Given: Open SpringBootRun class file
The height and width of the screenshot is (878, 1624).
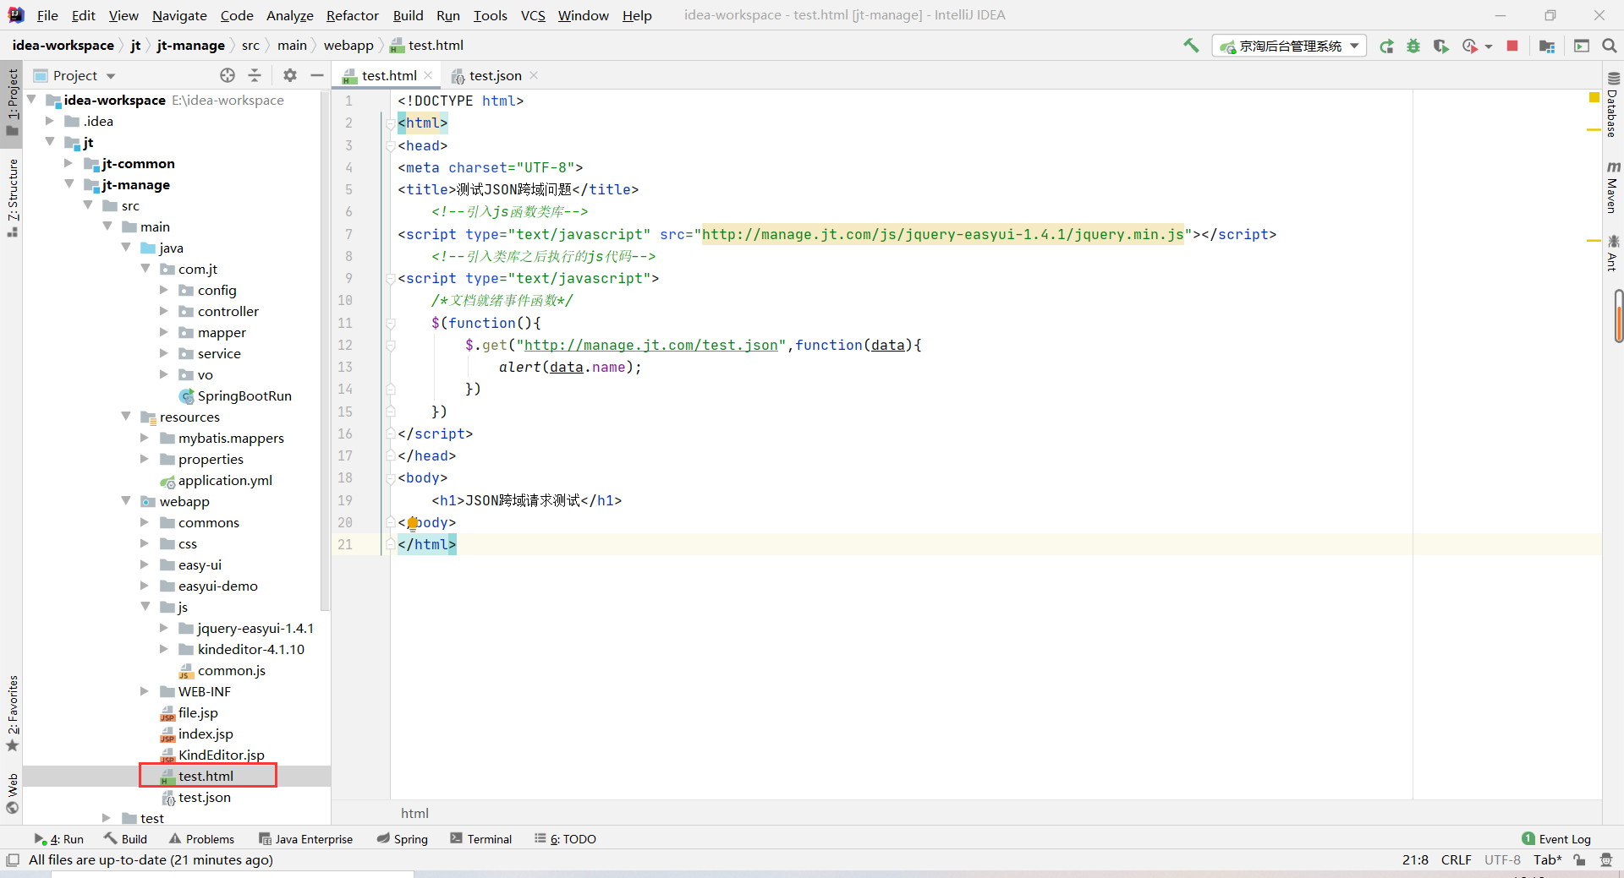Looking at the screenshot, I should (235, 396).
